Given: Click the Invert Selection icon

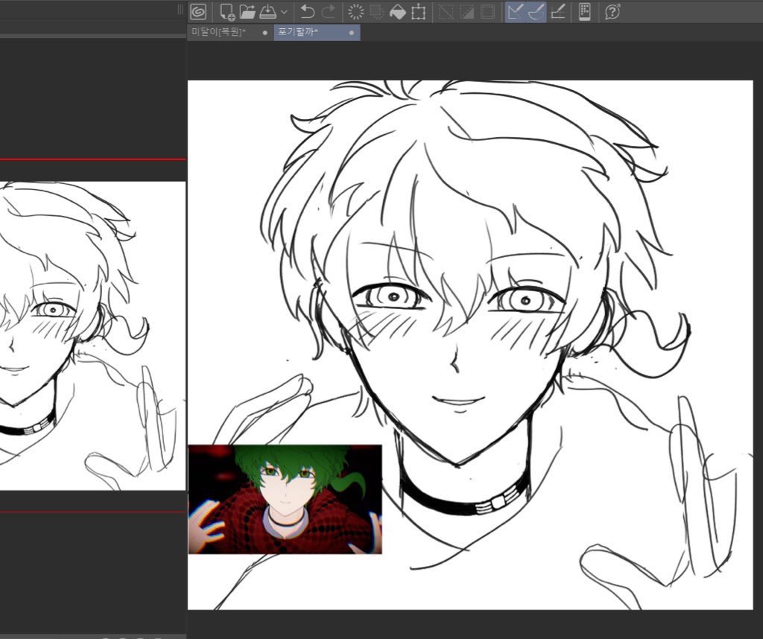Looking at the screenshot, I should click(466, 12).
